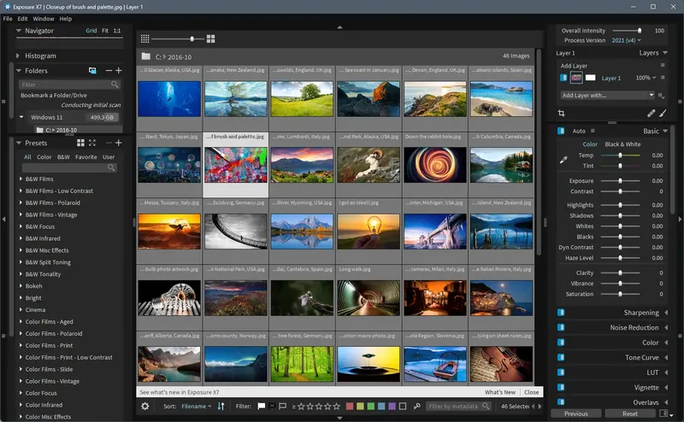Click the Reset button
This screenshot has width=684, height=422.
coord(630,413)
